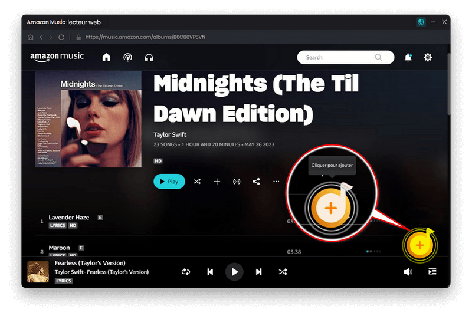Open the podcasts icon in navigation
Viewport: 472px width, 316px height.
click(x=127, y=57)
